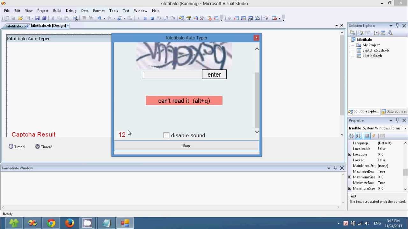The height and width of the screenshot is (229, 408).
Task: Click the Auto Typer vertical scrollbar thumb
Action: click(x=257, y=100)
